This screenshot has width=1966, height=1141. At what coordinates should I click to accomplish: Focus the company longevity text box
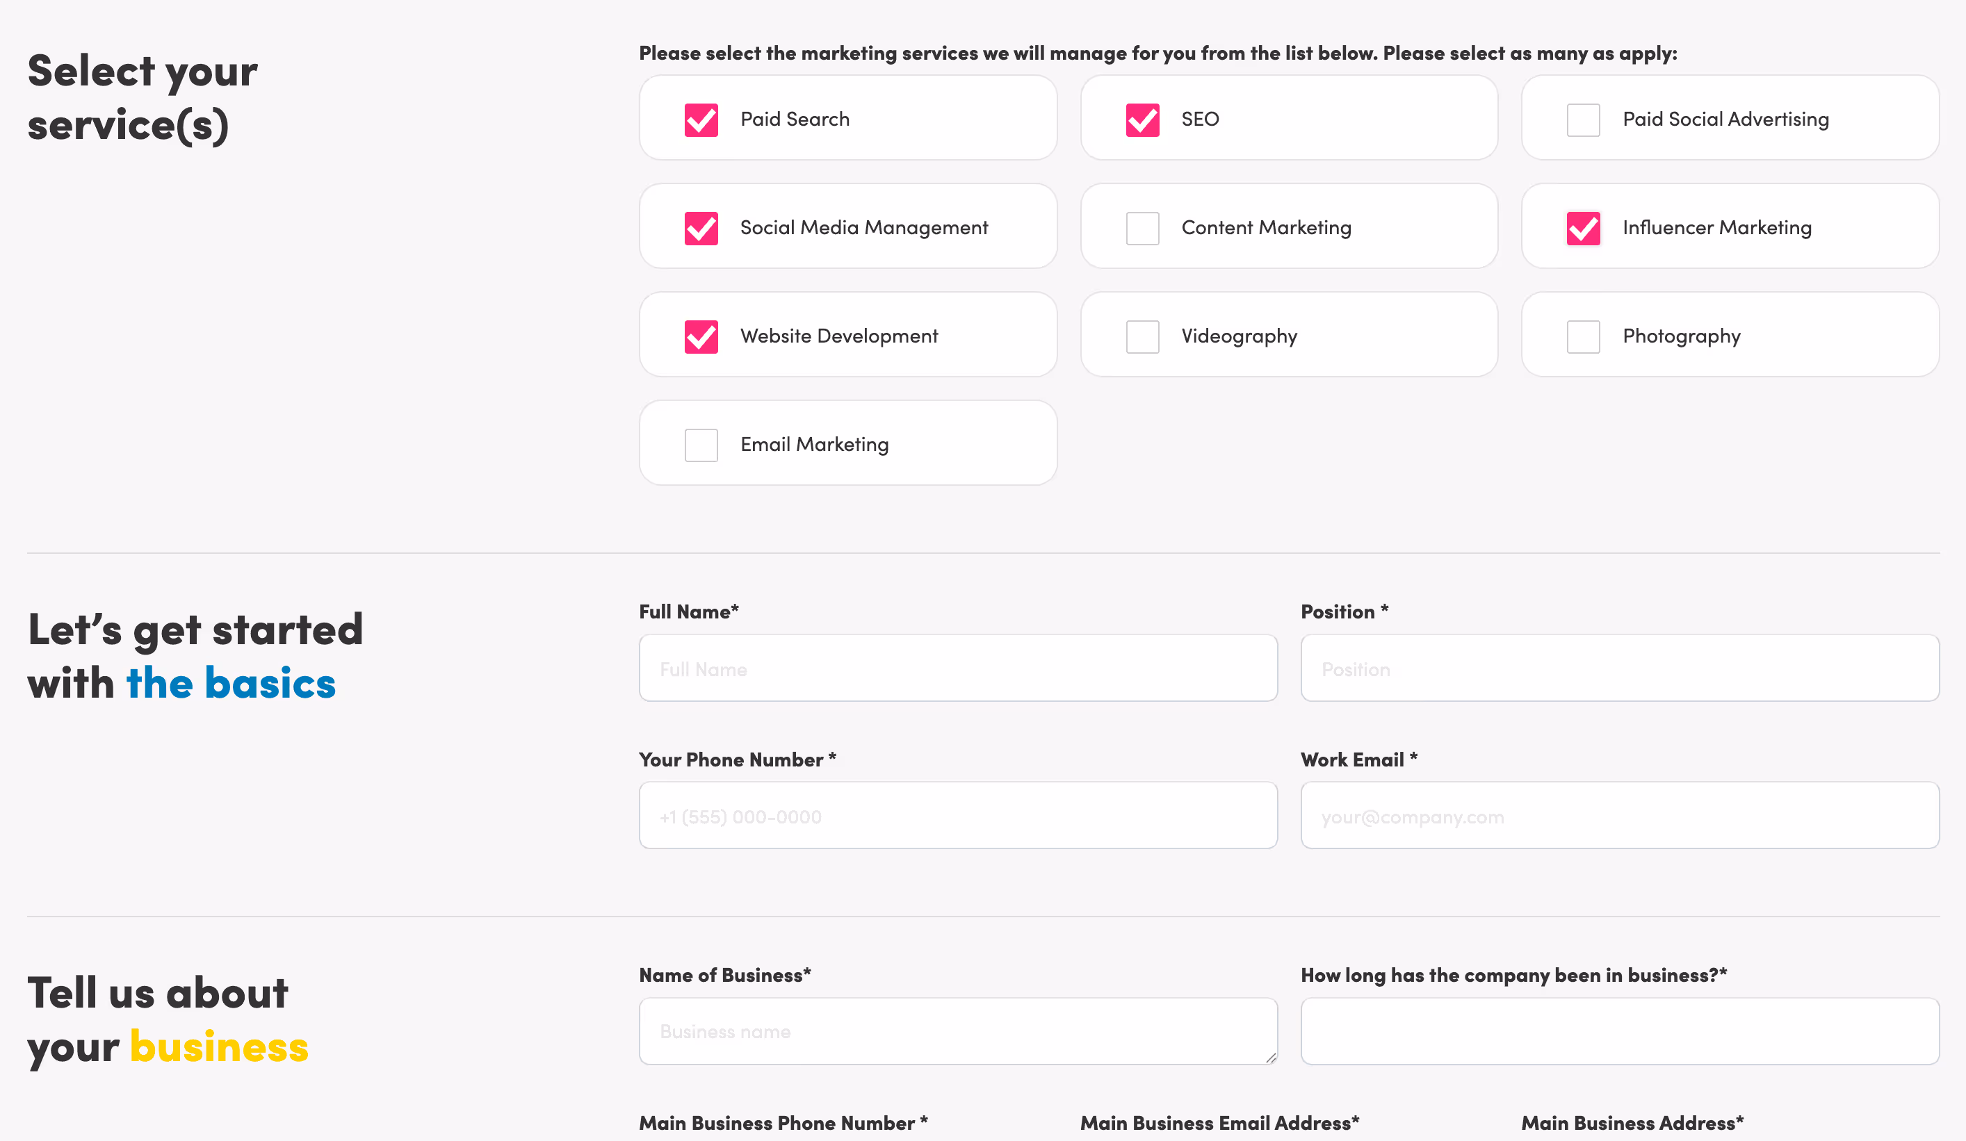(1620, 1031)
